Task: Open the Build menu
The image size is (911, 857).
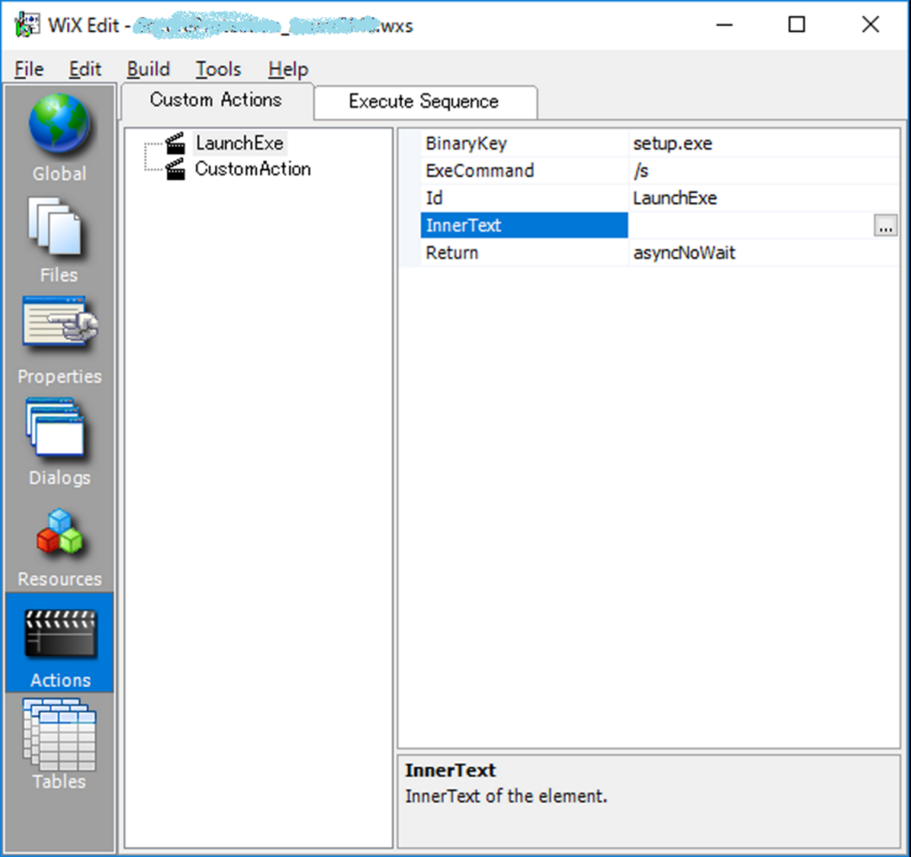Action: click(x=149, y=69)
